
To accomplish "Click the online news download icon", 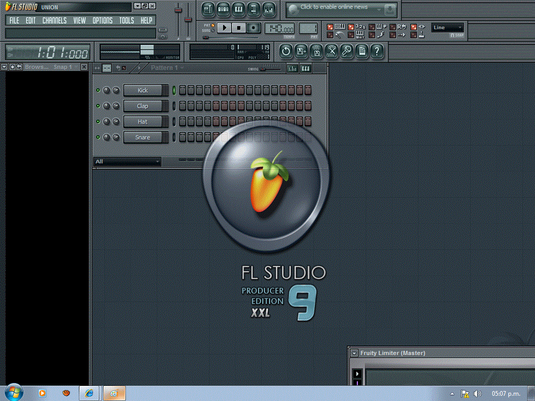I will click(x=390, y=10).
